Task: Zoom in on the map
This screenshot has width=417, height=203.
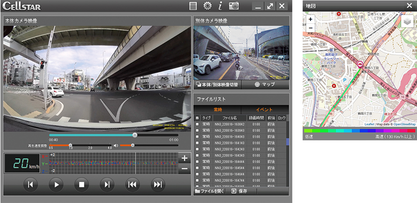Action: tap(311, 20)
